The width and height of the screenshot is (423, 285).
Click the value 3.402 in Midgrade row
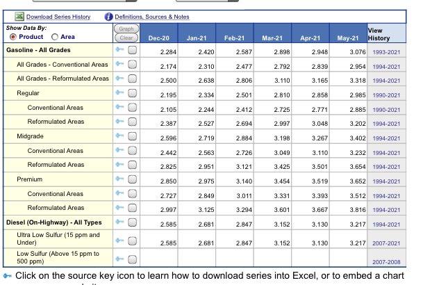[358, 138]
